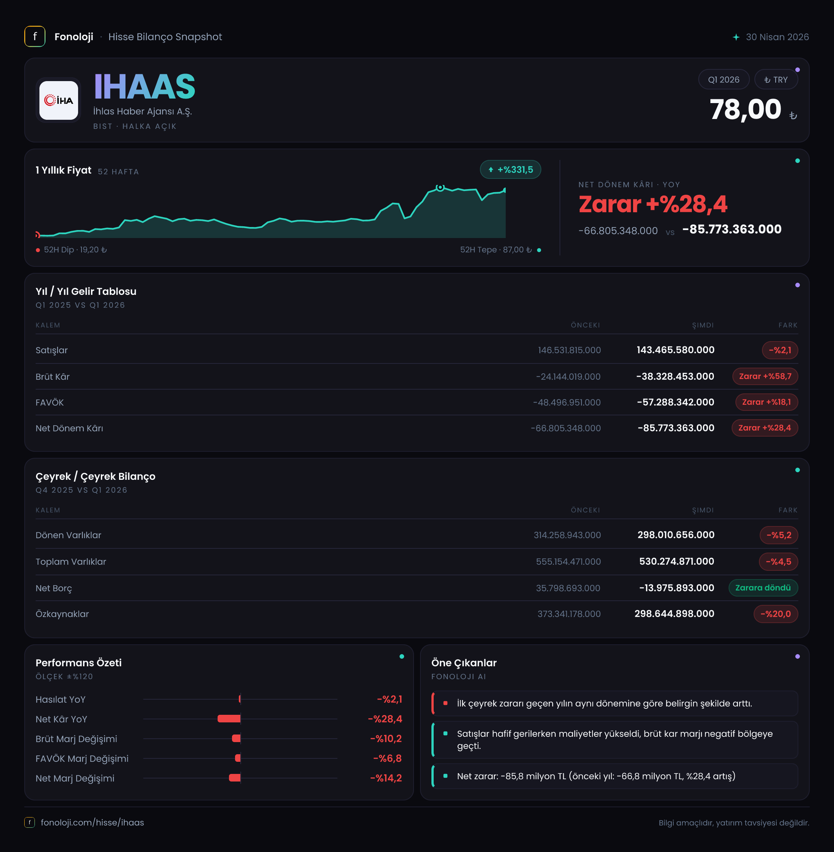Image resolution: width=834 pixels, height=852 pixels.
Task: Click the 78,00 share price
Action: pyautogui.click(x=746, y=110)
